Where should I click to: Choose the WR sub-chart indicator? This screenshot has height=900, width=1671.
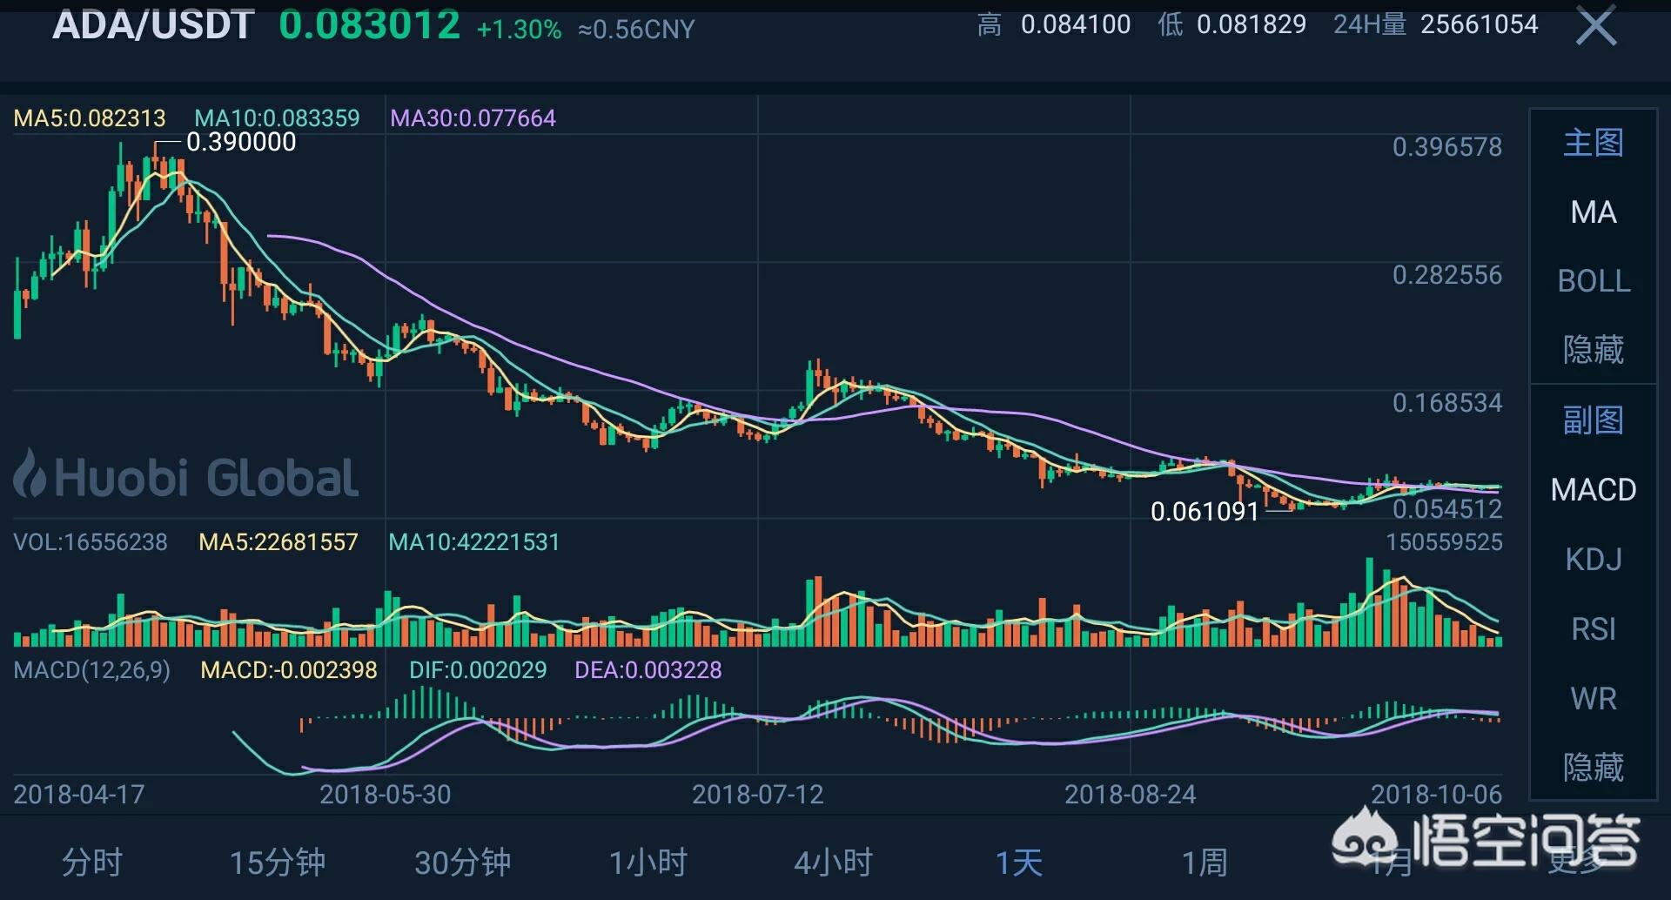[1593, 699]
